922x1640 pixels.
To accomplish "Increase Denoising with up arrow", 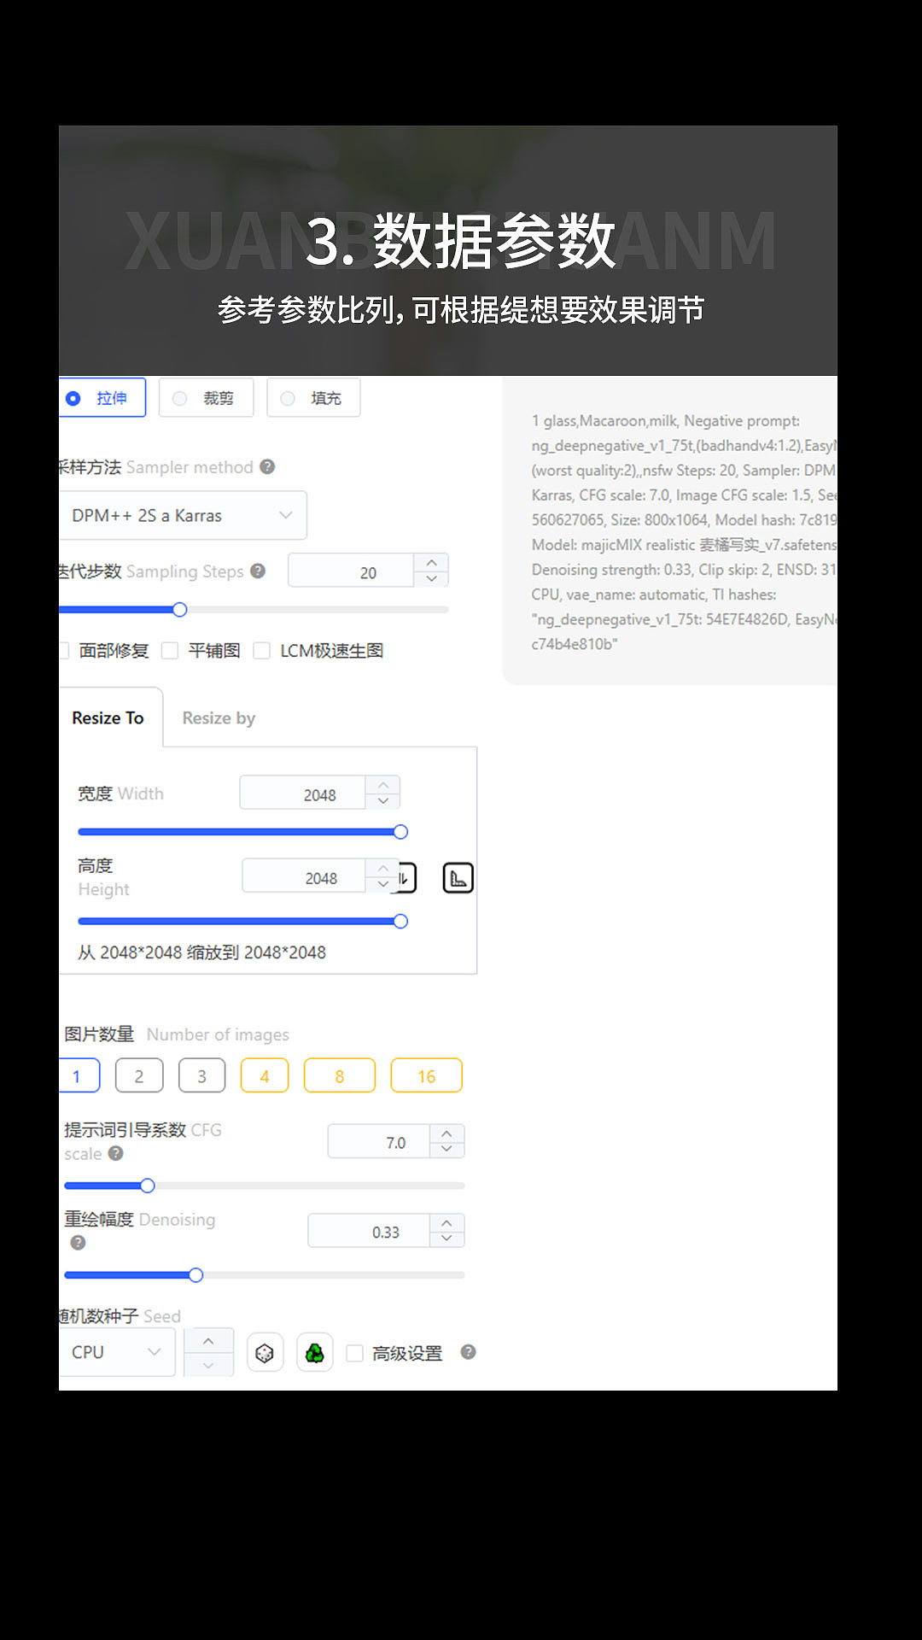I will click(446, 1222).
